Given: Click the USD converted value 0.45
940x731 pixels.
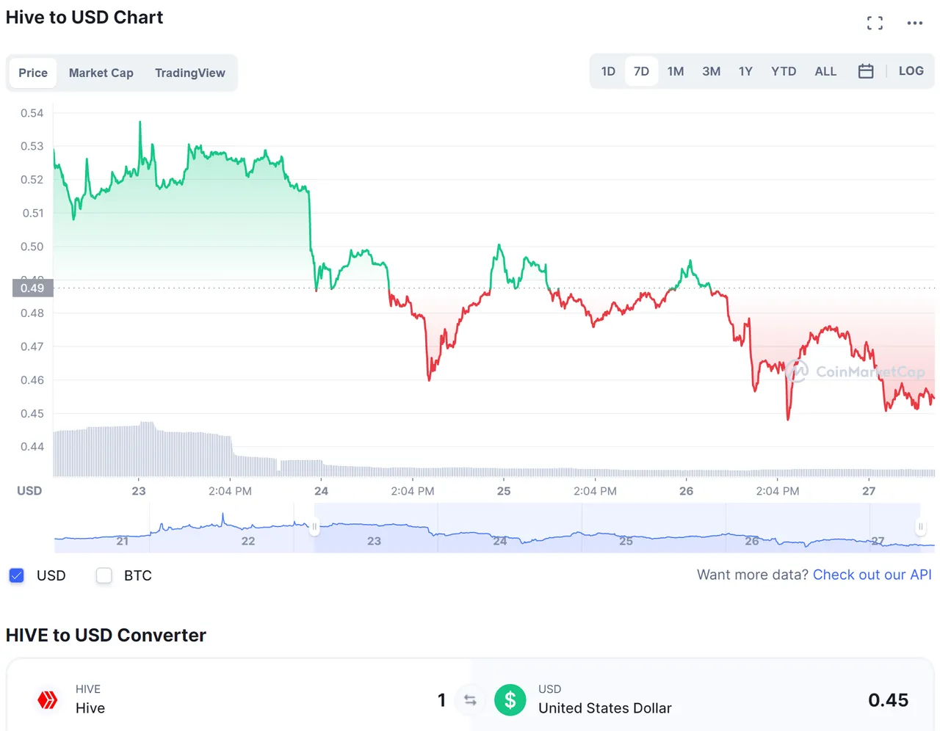Looking at the screenshot, I should 888,700.
